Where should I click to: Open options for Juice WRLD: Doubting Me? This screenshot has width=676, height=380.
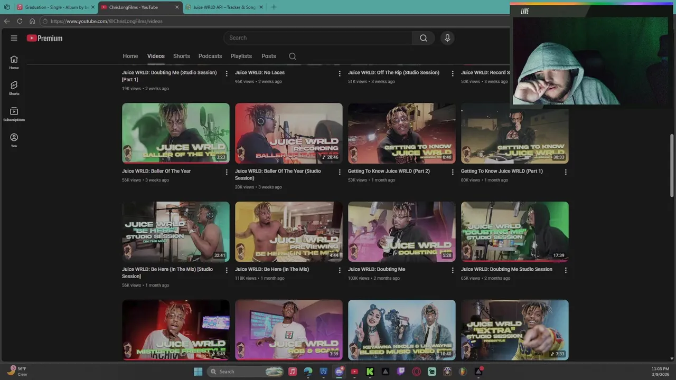click(x=453, y=270)
